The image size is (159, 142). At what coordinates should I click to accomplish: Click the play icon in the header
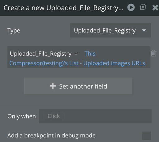tap(131, 7)
